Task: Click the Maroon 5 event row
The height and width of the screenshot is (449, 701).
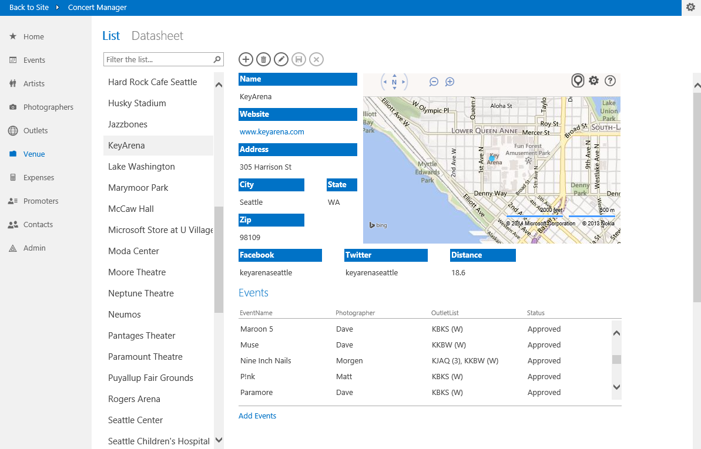Action: click(x=425, y=329)
